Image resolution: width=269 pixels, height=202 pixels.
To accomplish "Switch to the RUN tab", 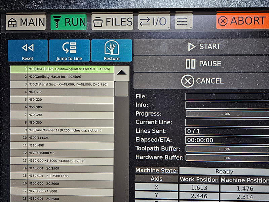I will pyautogui.click(x=69, y=22).
